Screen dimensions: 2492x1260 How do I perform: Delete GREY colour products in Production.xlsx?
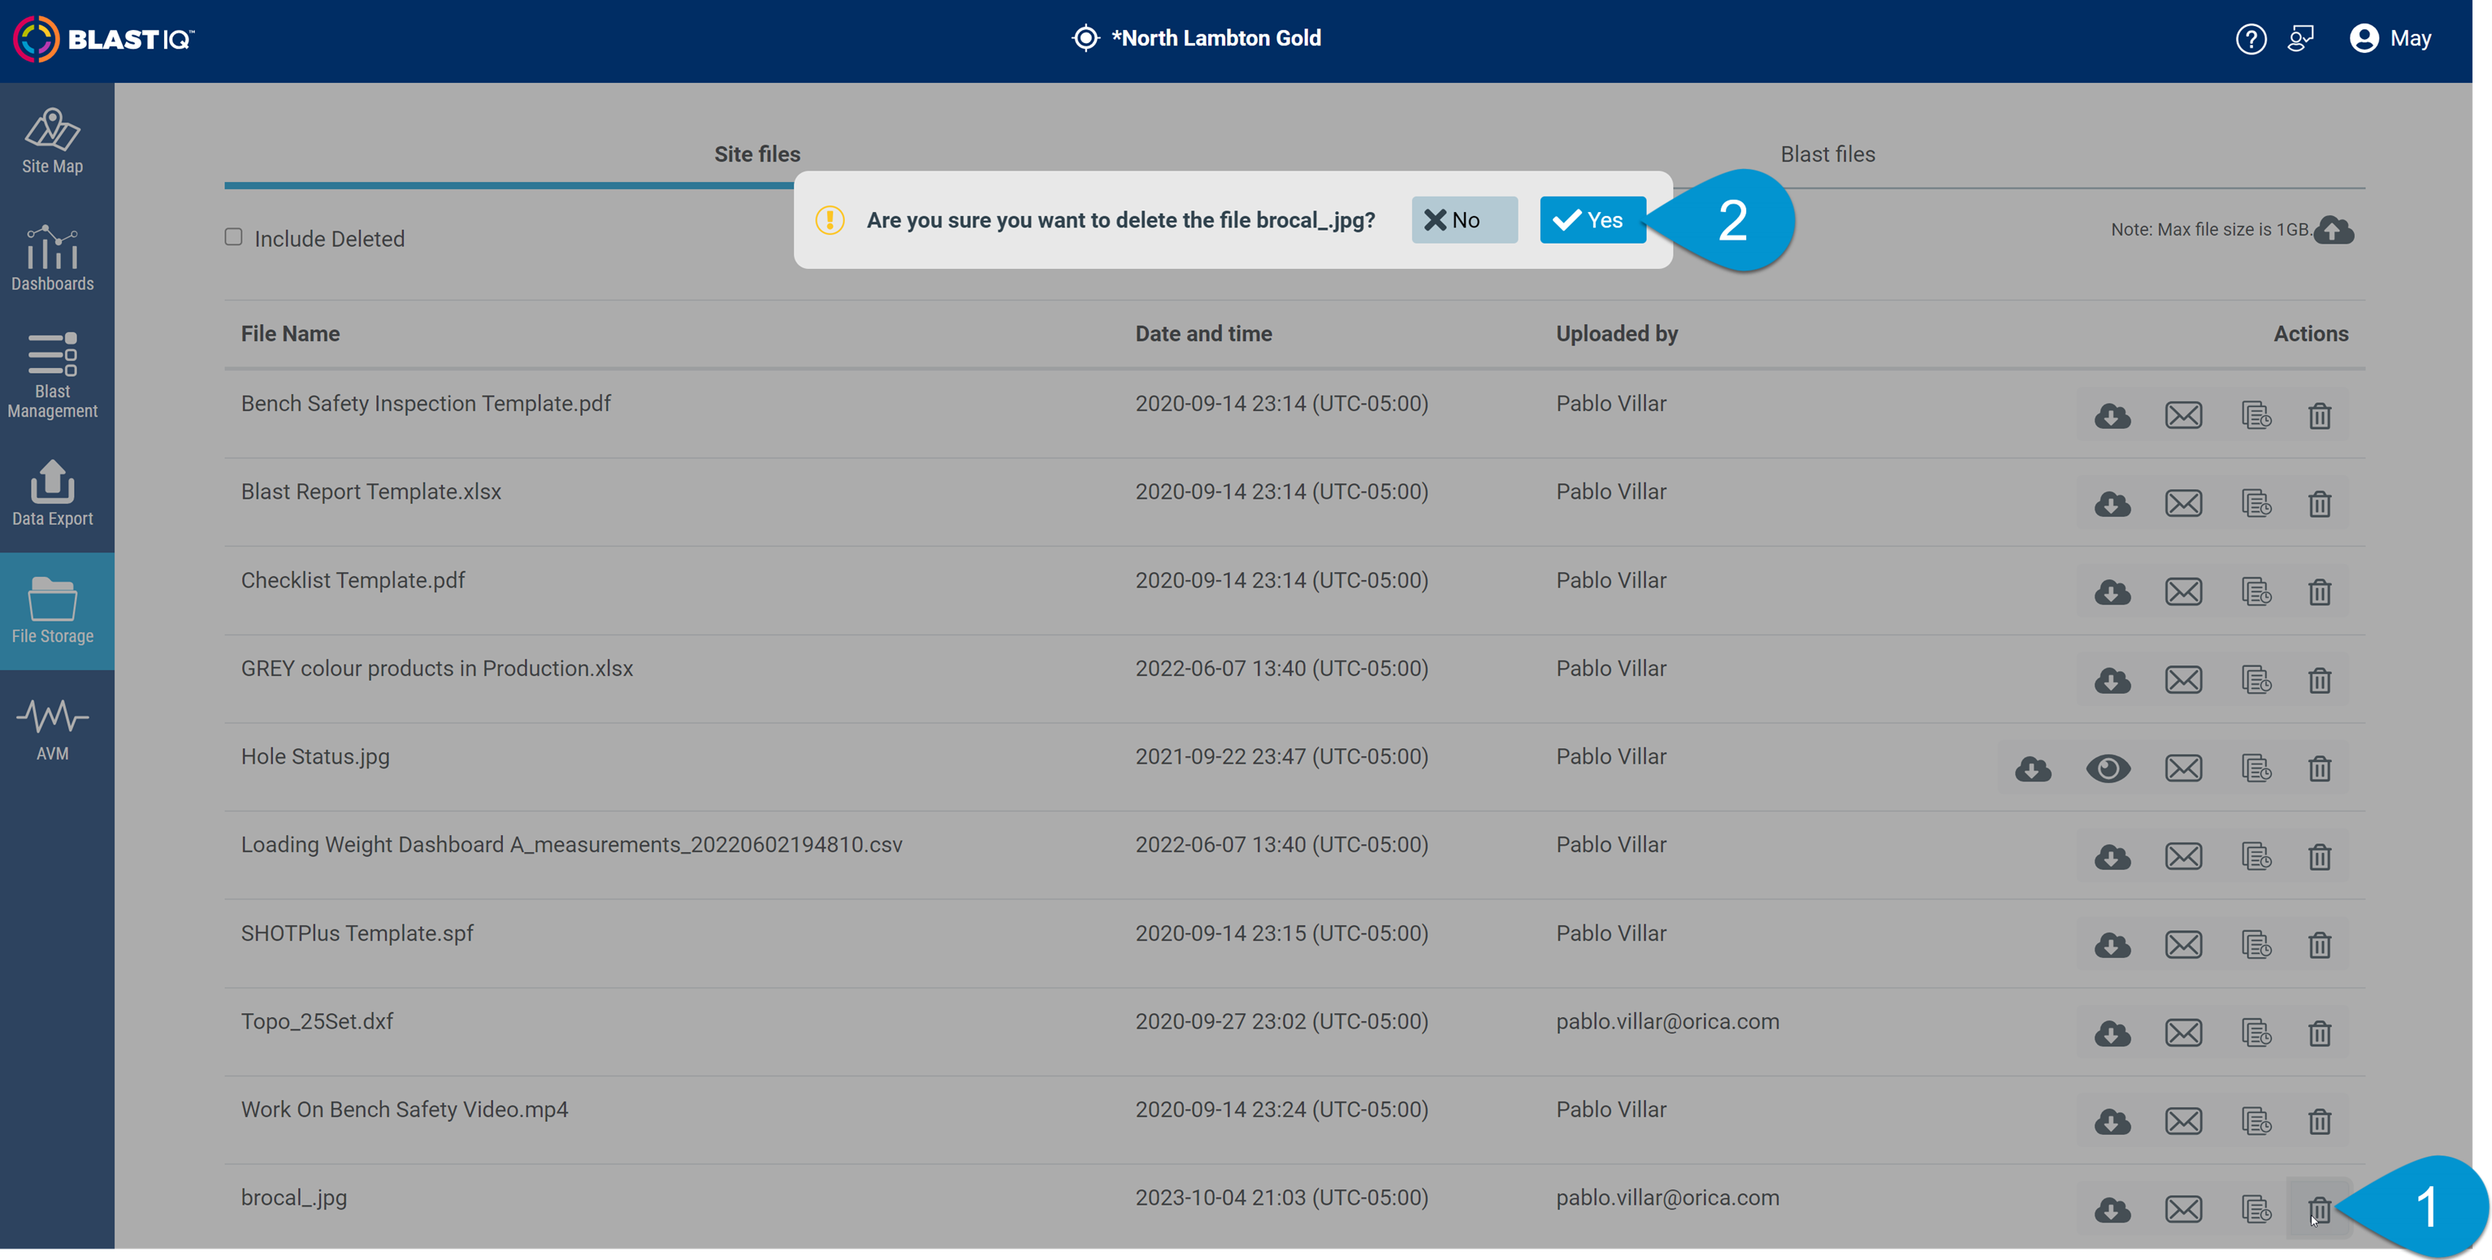click(2319, 680)
